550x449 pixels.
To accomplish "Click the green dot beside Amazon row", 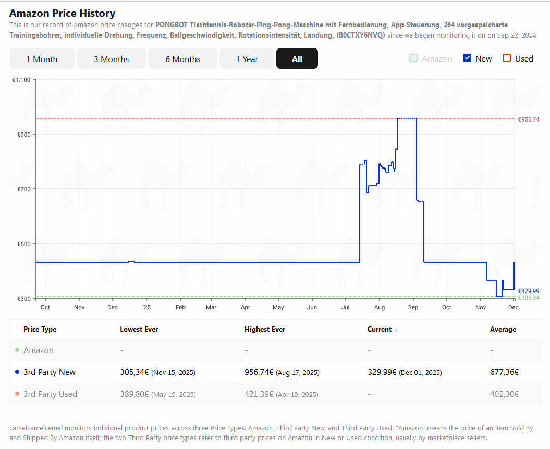I will point(17,350).
